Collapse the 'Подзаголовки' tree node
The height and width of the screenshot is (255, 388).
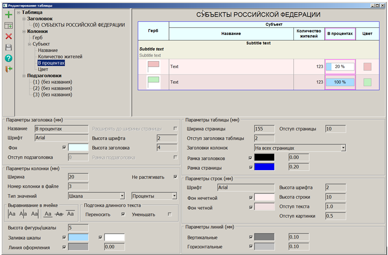coord(23,76)
